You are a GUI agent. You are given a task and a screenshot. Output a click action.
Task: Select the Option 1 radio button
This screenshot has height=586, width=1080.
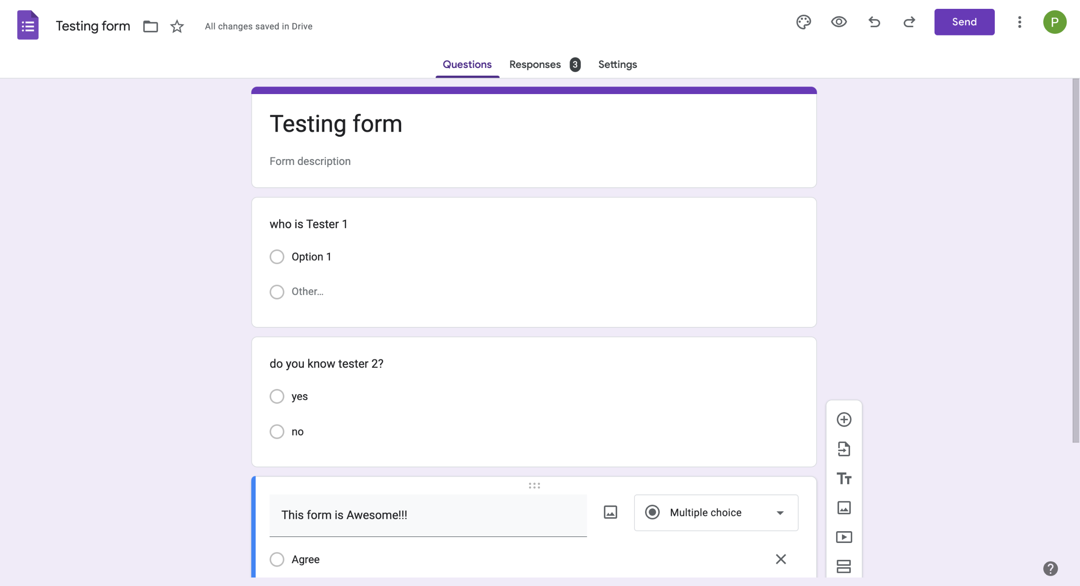(x=277, y=257)
